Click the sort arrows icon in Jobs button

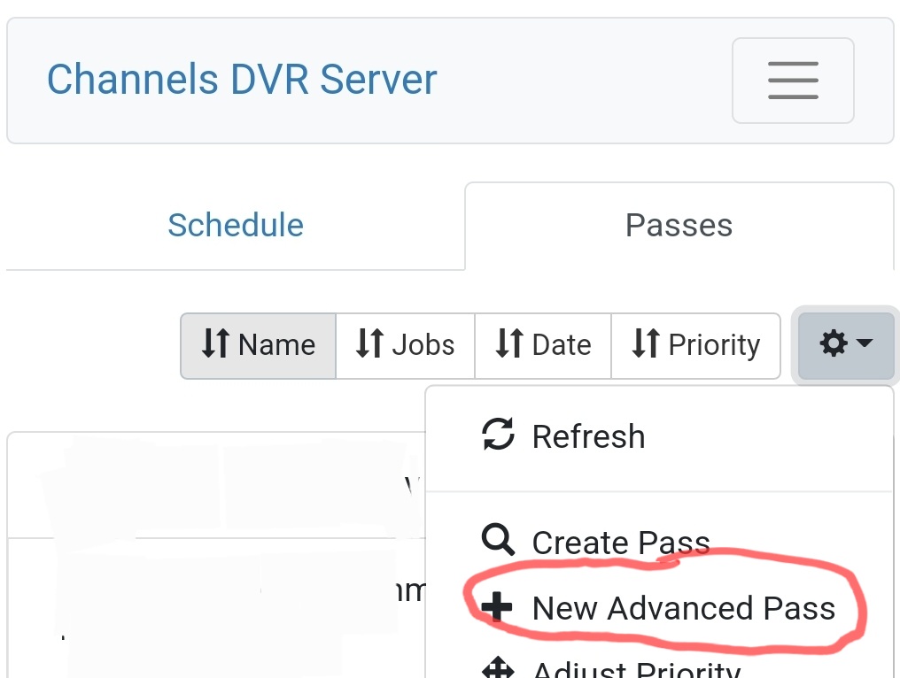coord(369,344)
